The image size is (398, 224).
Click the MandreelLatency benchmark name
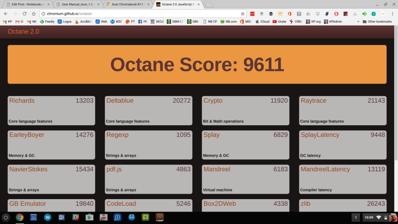(325, 170)
